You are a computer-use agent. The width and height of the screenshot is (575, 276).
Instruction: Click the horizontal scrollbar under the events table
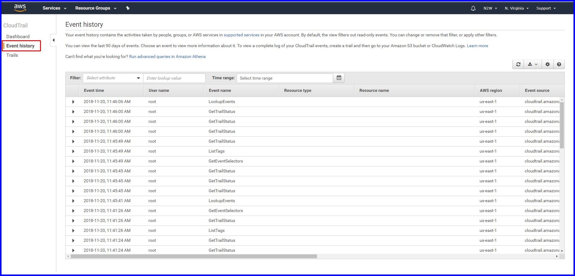194,256
